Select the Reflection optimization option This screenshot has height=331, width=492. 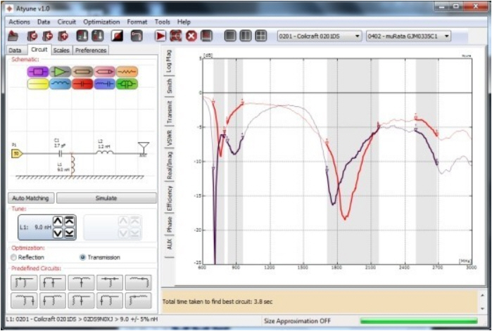pos(13,257)
